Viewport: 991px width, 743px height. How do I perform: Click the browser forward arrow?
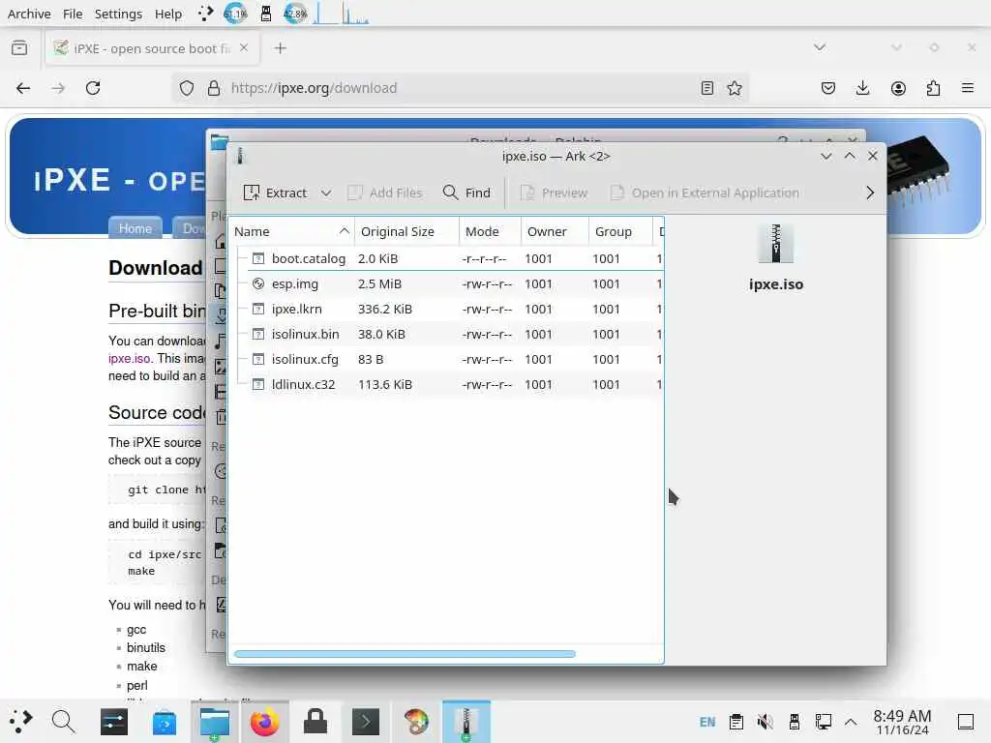point(58,88)
